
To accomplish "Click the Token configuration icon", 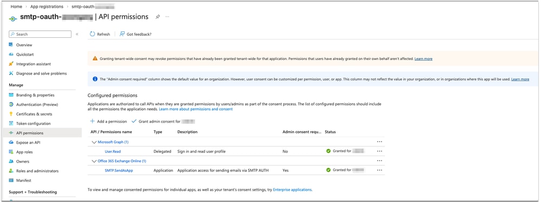I will 11,124.
